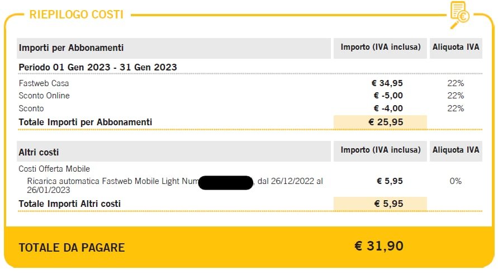This screenshot has width=498, height=274.
Task: Click the first Importo (IVA inclusa) column header
Action: click(380, 48)
